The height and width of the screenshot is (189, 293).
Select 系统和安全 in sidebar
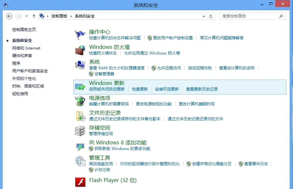pyautogui.click(x=22, y=41)
